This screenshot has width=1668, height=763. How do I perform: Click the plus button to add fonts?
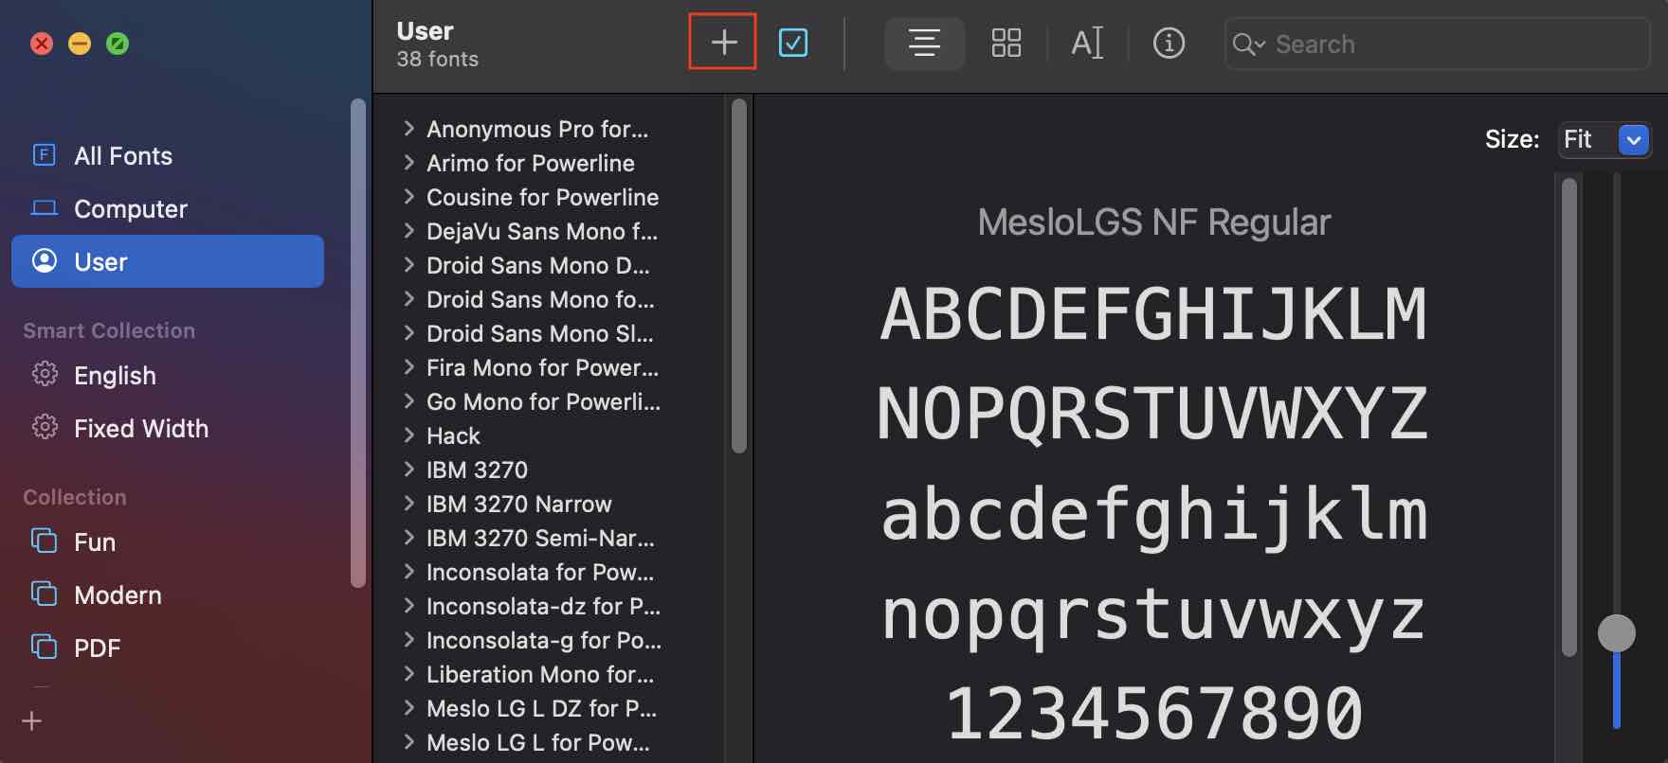[723, 42]
